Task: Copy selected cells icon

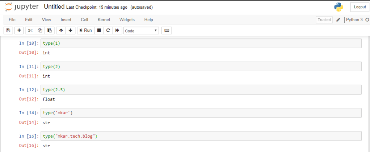Action: (40, 31)
